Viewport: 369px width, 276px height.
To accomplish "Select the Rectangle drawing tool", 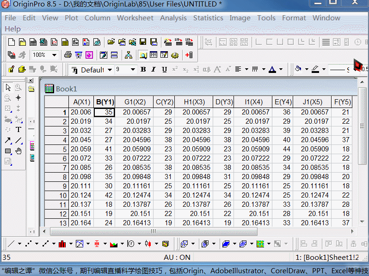I will tap(8, 151).
